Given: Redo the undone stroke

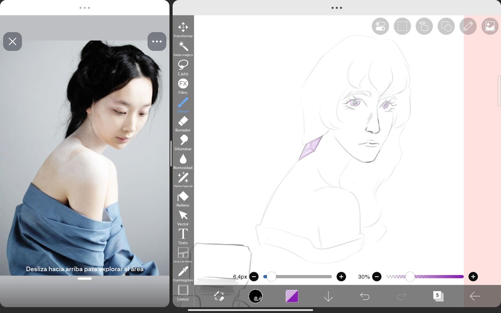Looking at the screenshot, I should (401, 296).
